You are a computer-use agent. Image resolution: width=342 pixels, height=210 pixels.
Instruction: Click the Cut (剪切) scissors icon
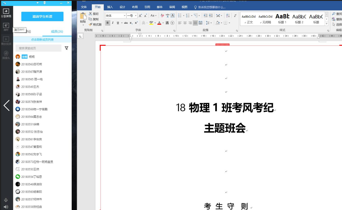pyautogui.click(x=91, y=14)
